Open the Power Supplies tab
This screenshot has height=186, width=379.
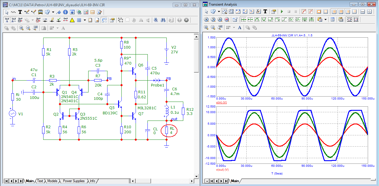(74, 181)
